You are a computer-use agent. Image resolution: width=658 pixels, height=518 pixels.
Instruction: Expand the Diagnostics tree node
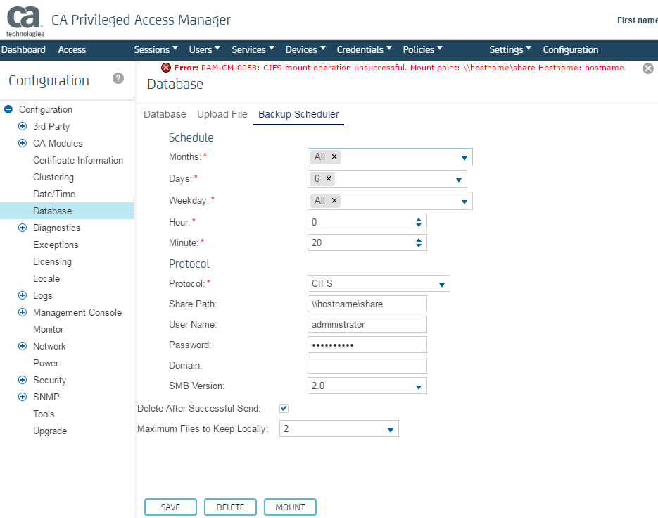[23, 228]
